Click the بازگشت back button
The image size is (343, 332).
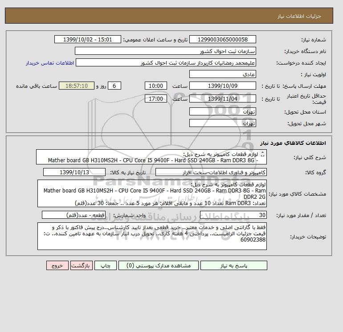[82, 266]
